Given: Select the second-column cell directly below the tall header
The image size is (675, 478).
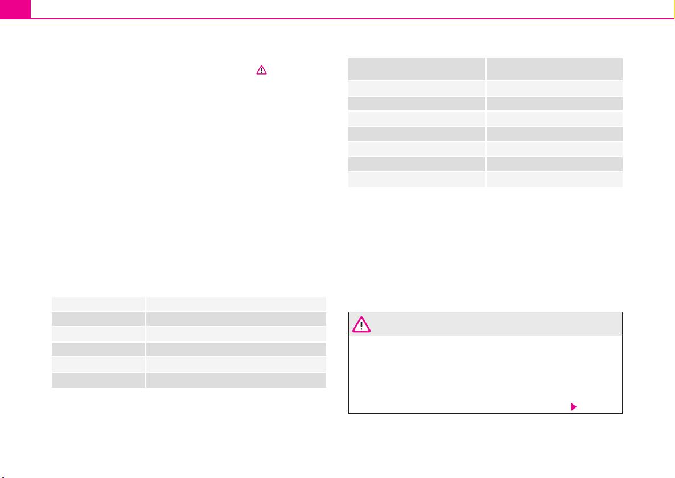Looking at the screenshot, I should pos(554,88).
